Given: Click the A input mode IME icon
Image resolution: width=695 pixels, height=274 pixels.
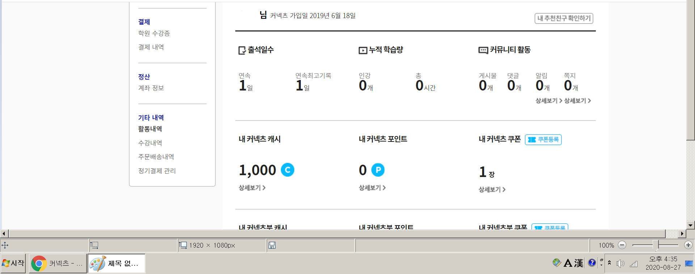Looking at the screenshot, I should click(568, 263).
